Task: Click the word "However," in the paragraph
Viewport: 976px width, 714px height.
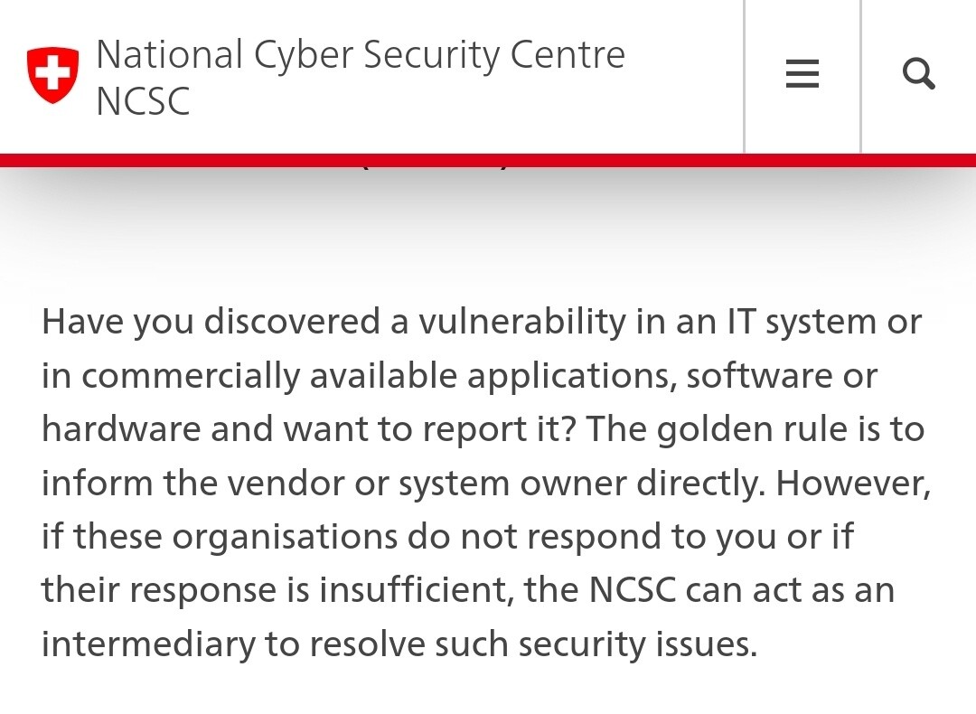Action: tap(852, 483)
